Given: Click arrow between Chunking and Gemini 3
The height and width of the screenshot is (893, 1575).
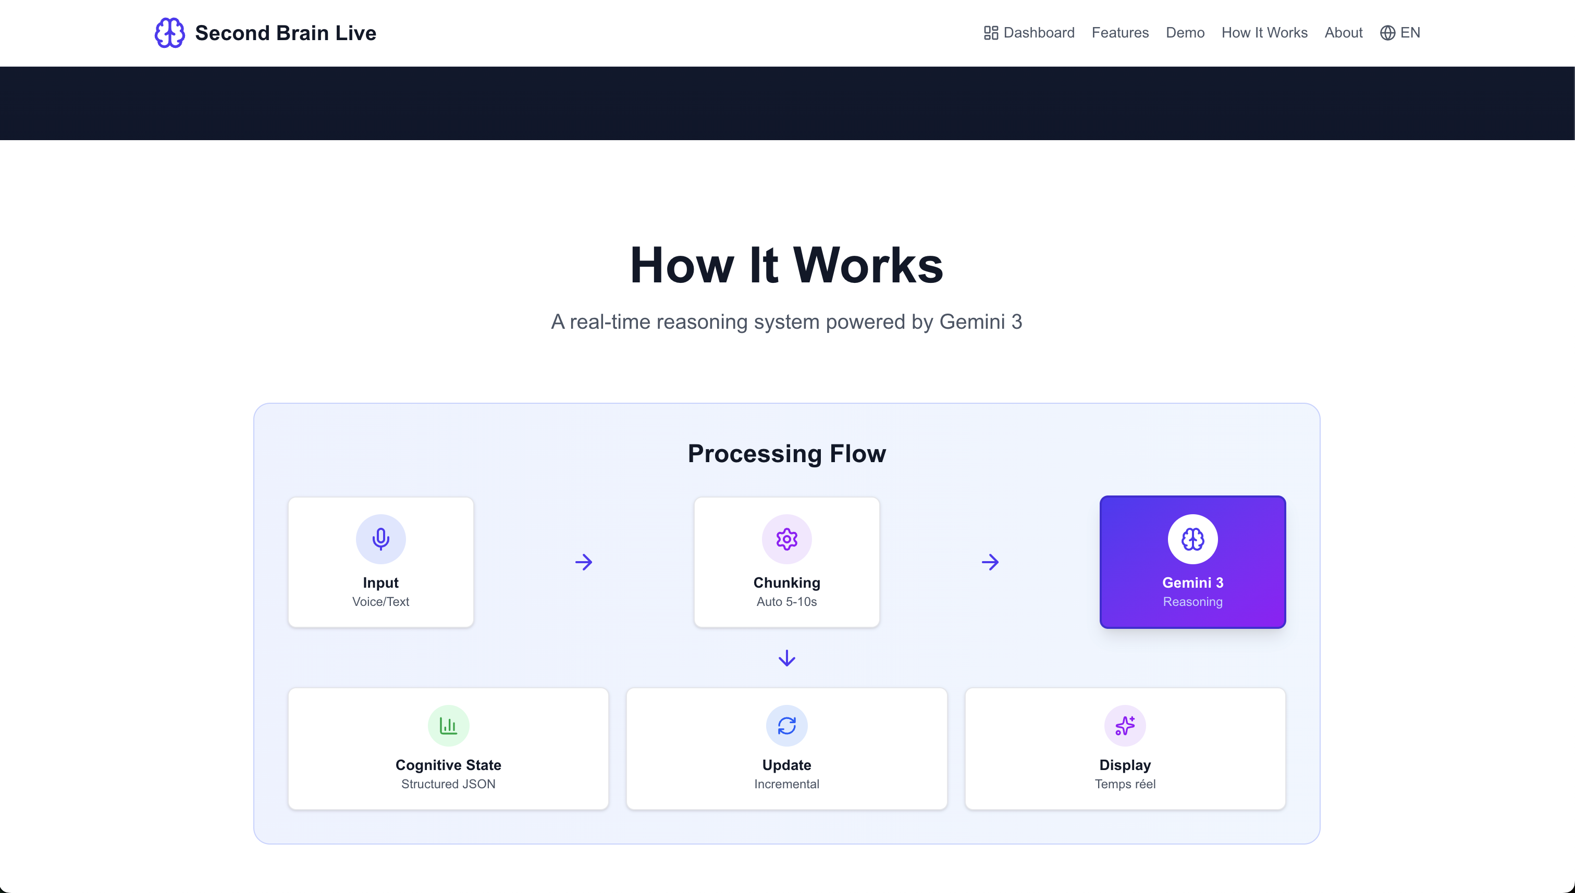Looking at the screenshot, I should tap(990, 562).
